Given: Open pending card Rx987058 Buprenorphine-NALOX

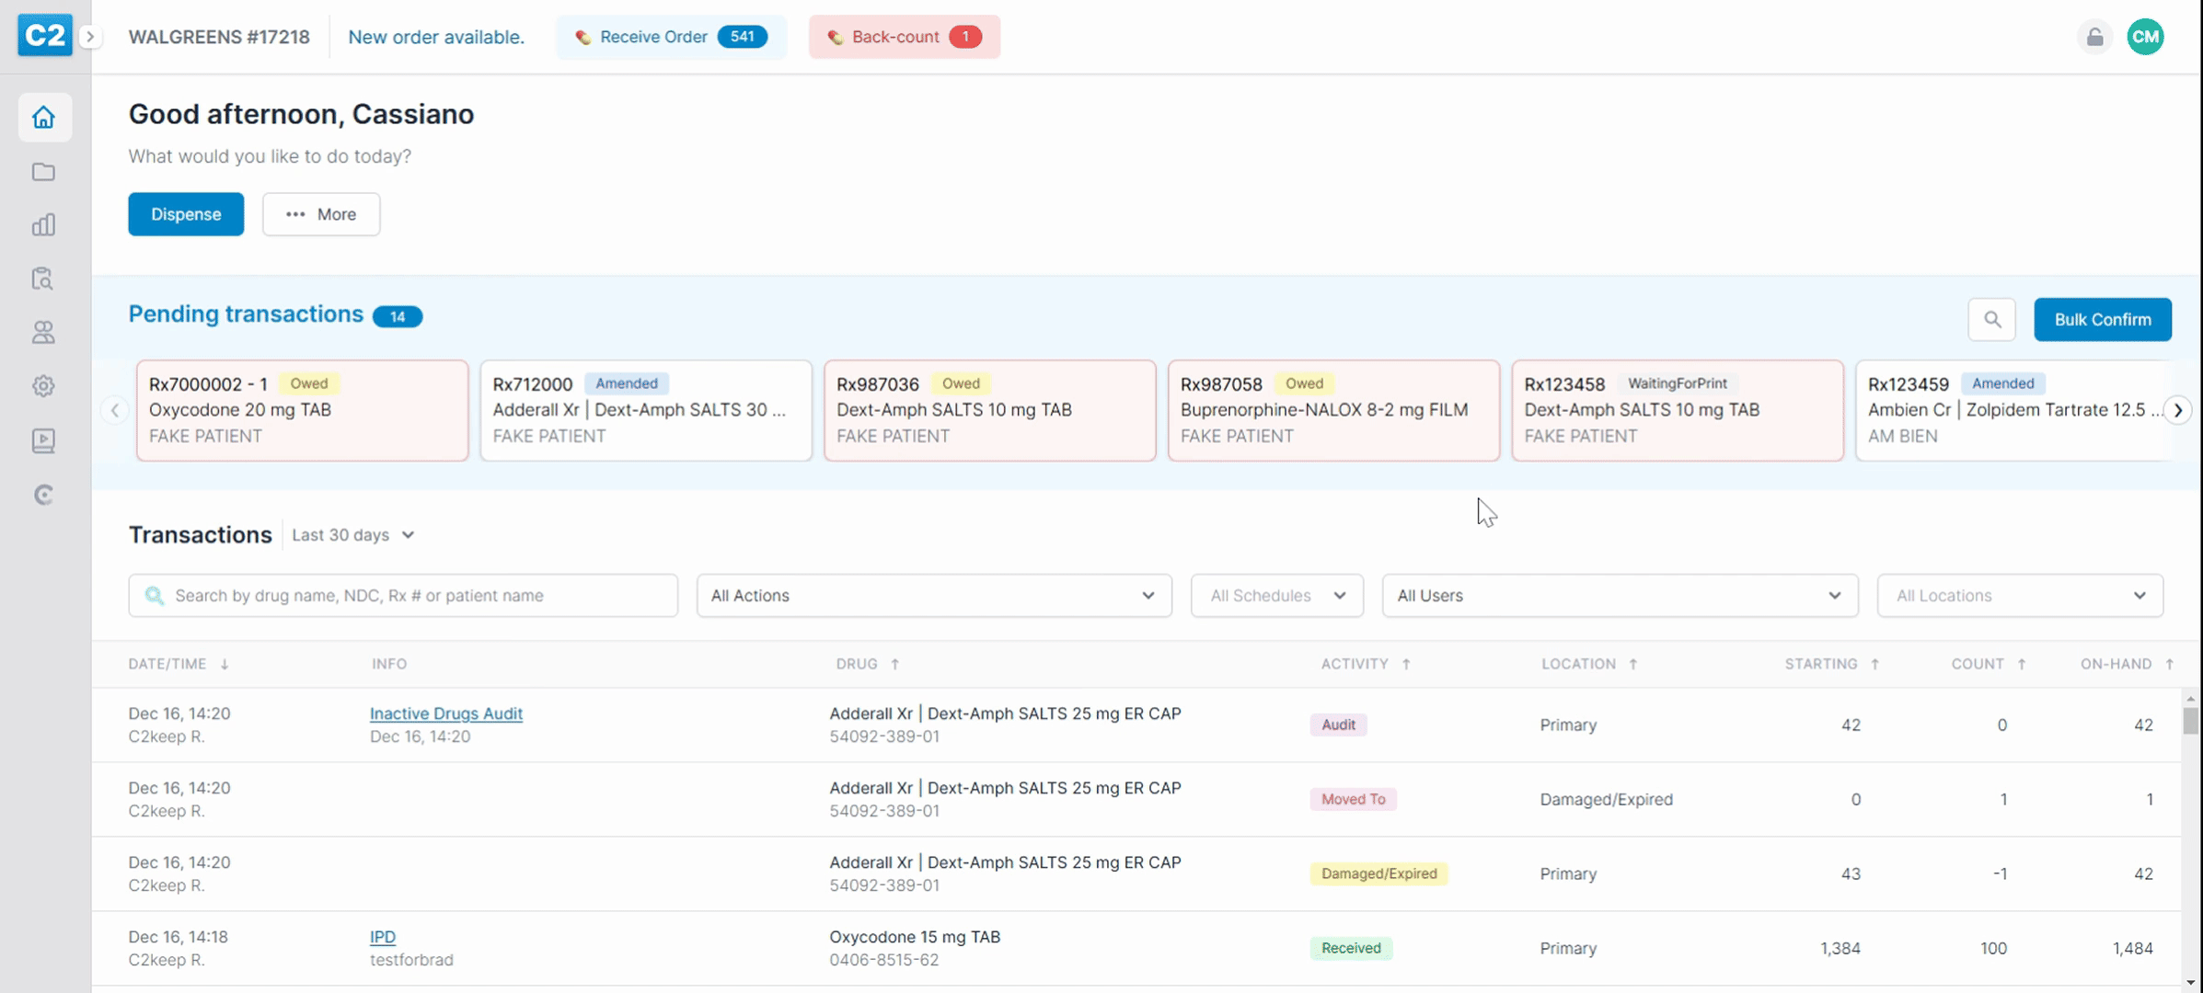Looking at the screenshot, I should (x=1333, y=410).
